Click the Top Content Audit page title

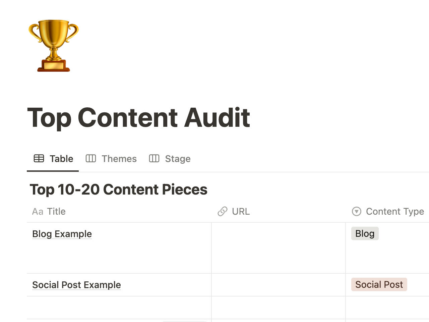138,118
